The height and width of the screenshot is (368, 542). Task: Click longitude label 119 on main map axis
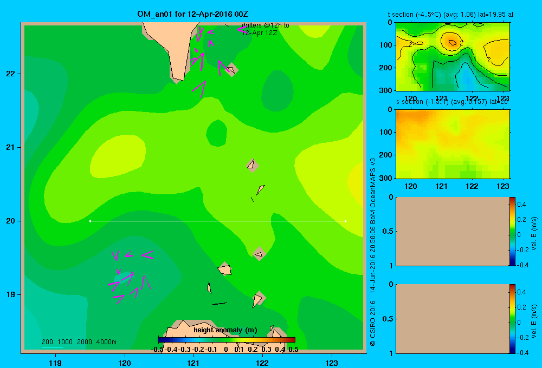click(x=55, y=363)
